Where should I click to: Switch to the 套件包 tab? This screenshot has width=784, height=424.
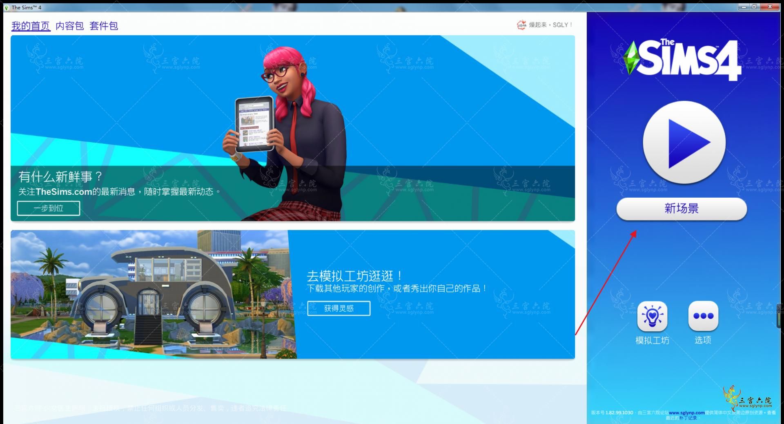pyautogui.click(x=104, y=26)
